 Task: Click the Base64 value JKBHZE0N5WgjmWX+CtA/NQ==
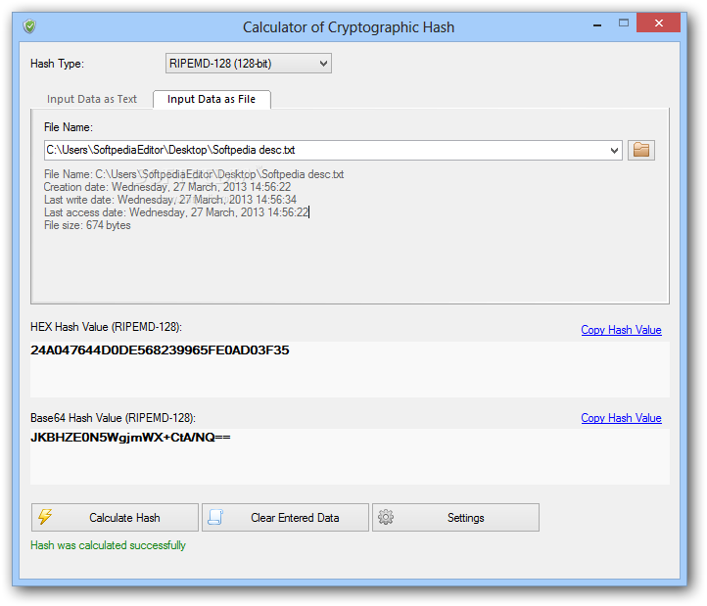pos(130,438)
